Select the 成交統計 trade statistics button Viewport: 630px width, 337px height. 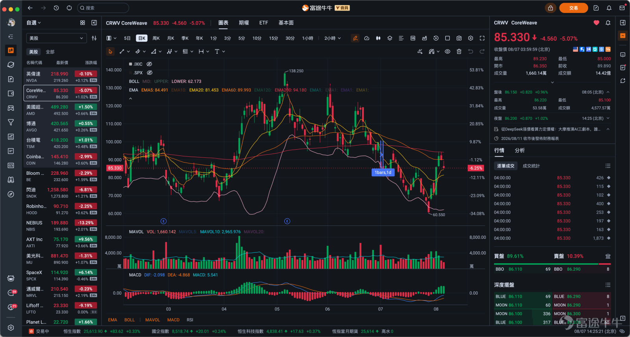531,166
